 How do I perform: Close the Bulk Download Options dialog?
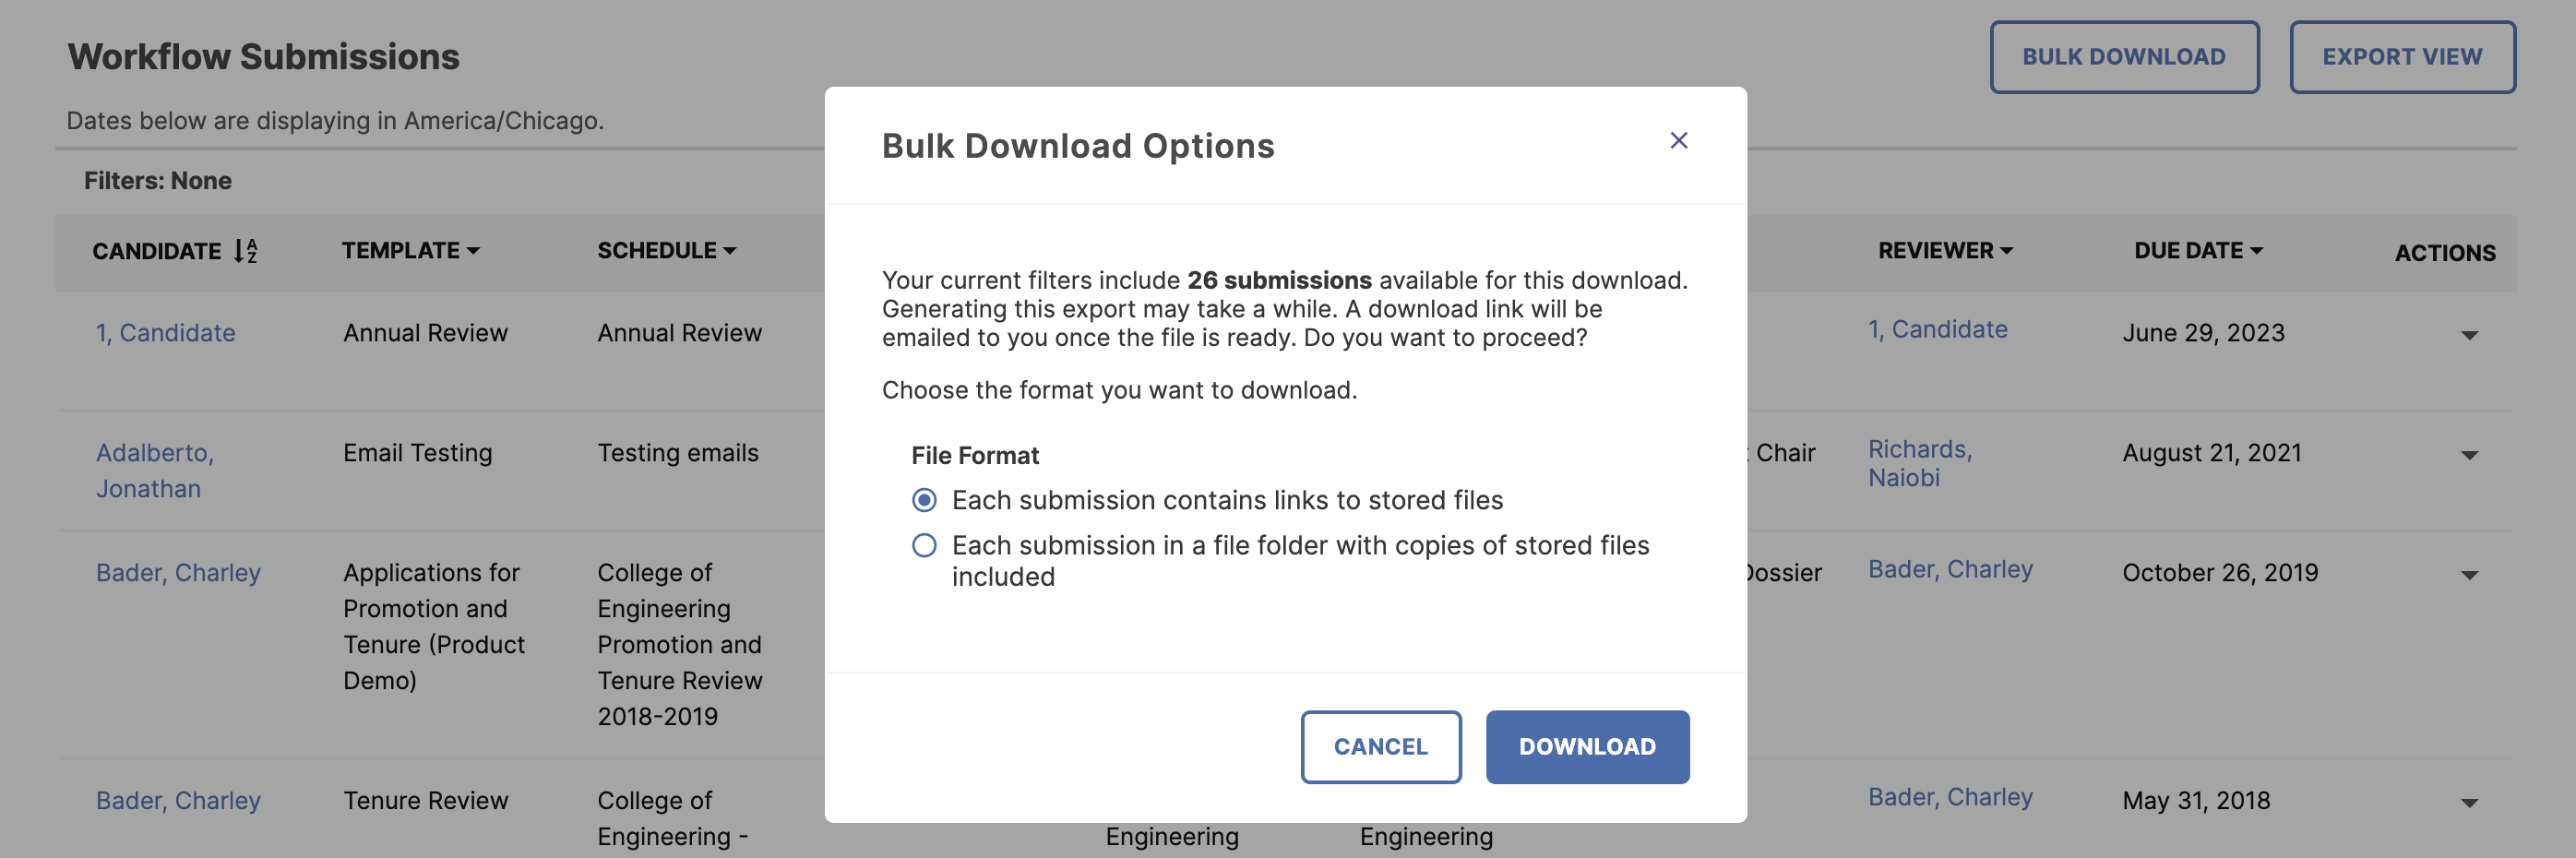tap(1679, 141)
